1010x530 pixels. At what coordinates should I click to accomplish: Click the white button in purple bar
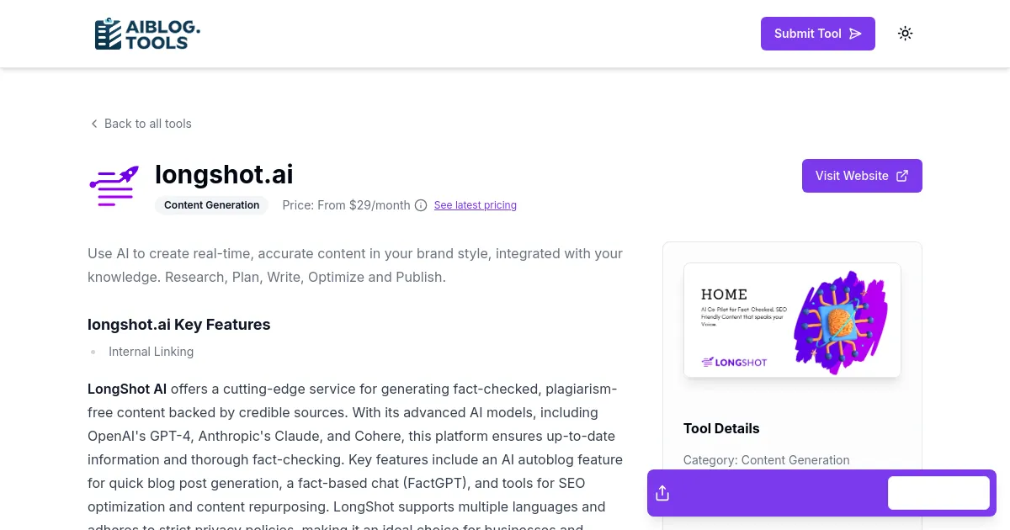tap(938, 493)
